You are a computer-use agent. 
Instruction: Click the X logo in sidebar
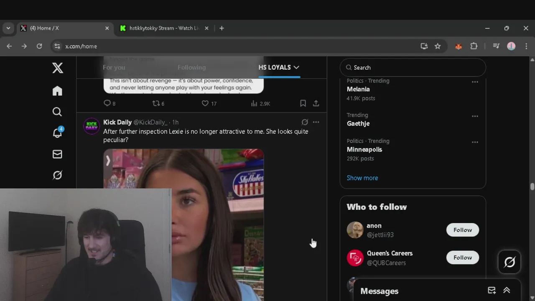[x=58, y=68]
